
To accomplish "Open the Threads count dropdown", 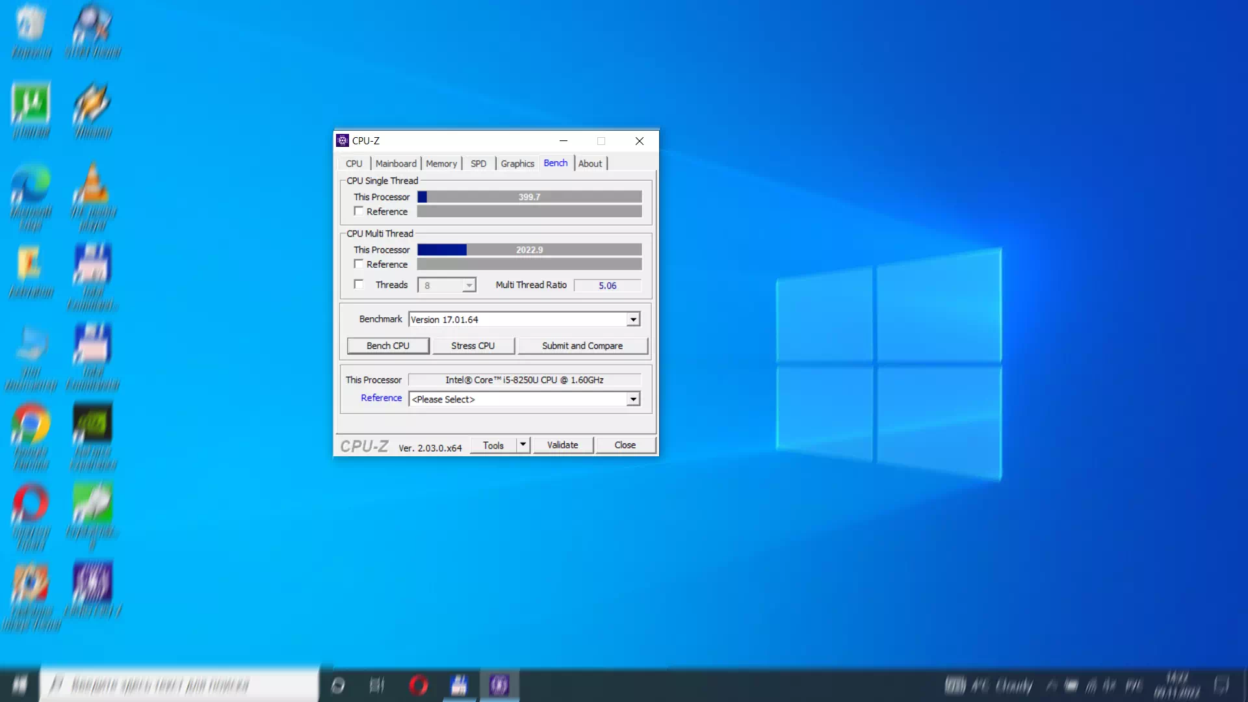I will click(x=469, y=285).
